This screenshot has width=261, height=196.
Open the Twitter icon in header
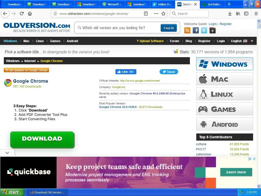204,31
